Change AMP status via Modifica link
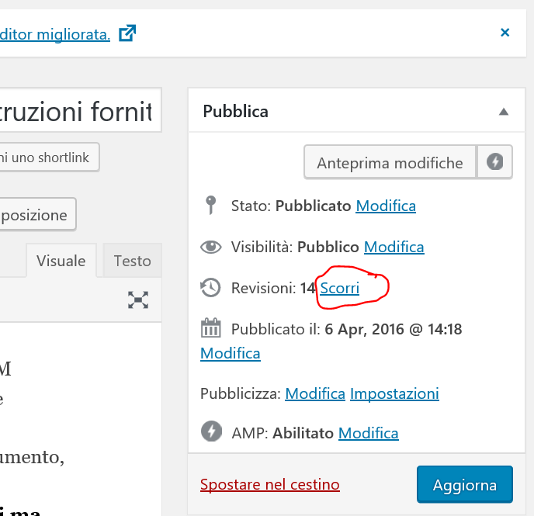 pyautogui.click(x=369, y=433)
